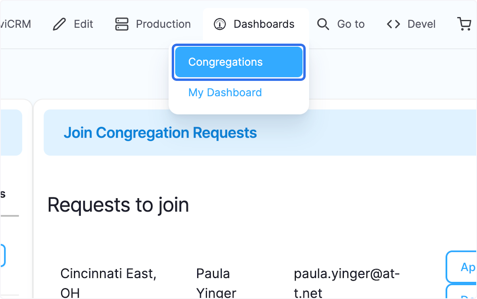Click the gauge icon next to Dashboards
477x299 pixels.
(220, 24)
